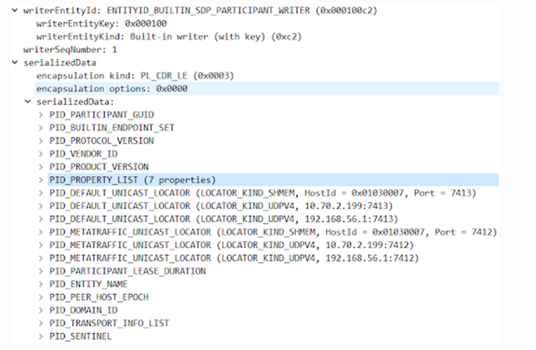Expand the PID_VENDOR_ID arrow
Viewport: 536px width, 350px height.
click(x=40, y=154)
